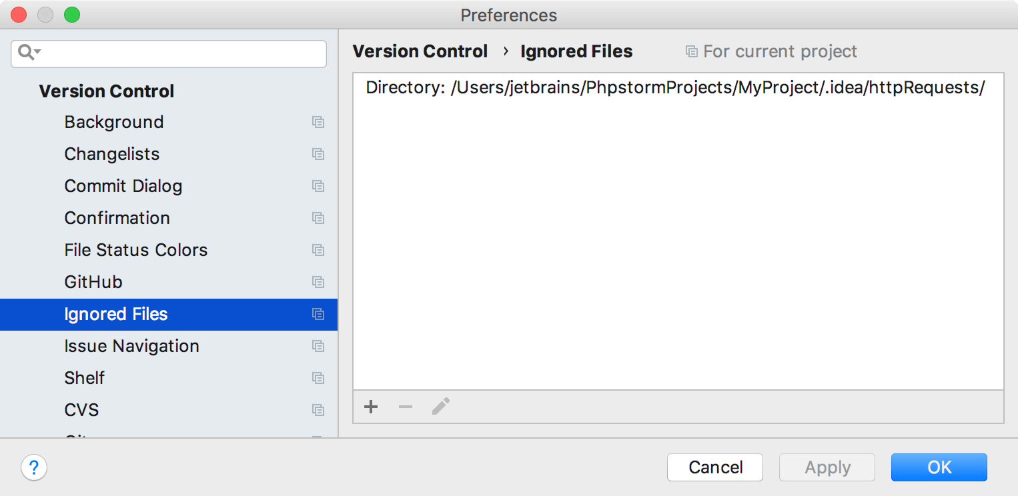This screenshot has width=1018, height=496.
Task: Click the copy-to-project icon beside Shelf
Action: [318, 378]
